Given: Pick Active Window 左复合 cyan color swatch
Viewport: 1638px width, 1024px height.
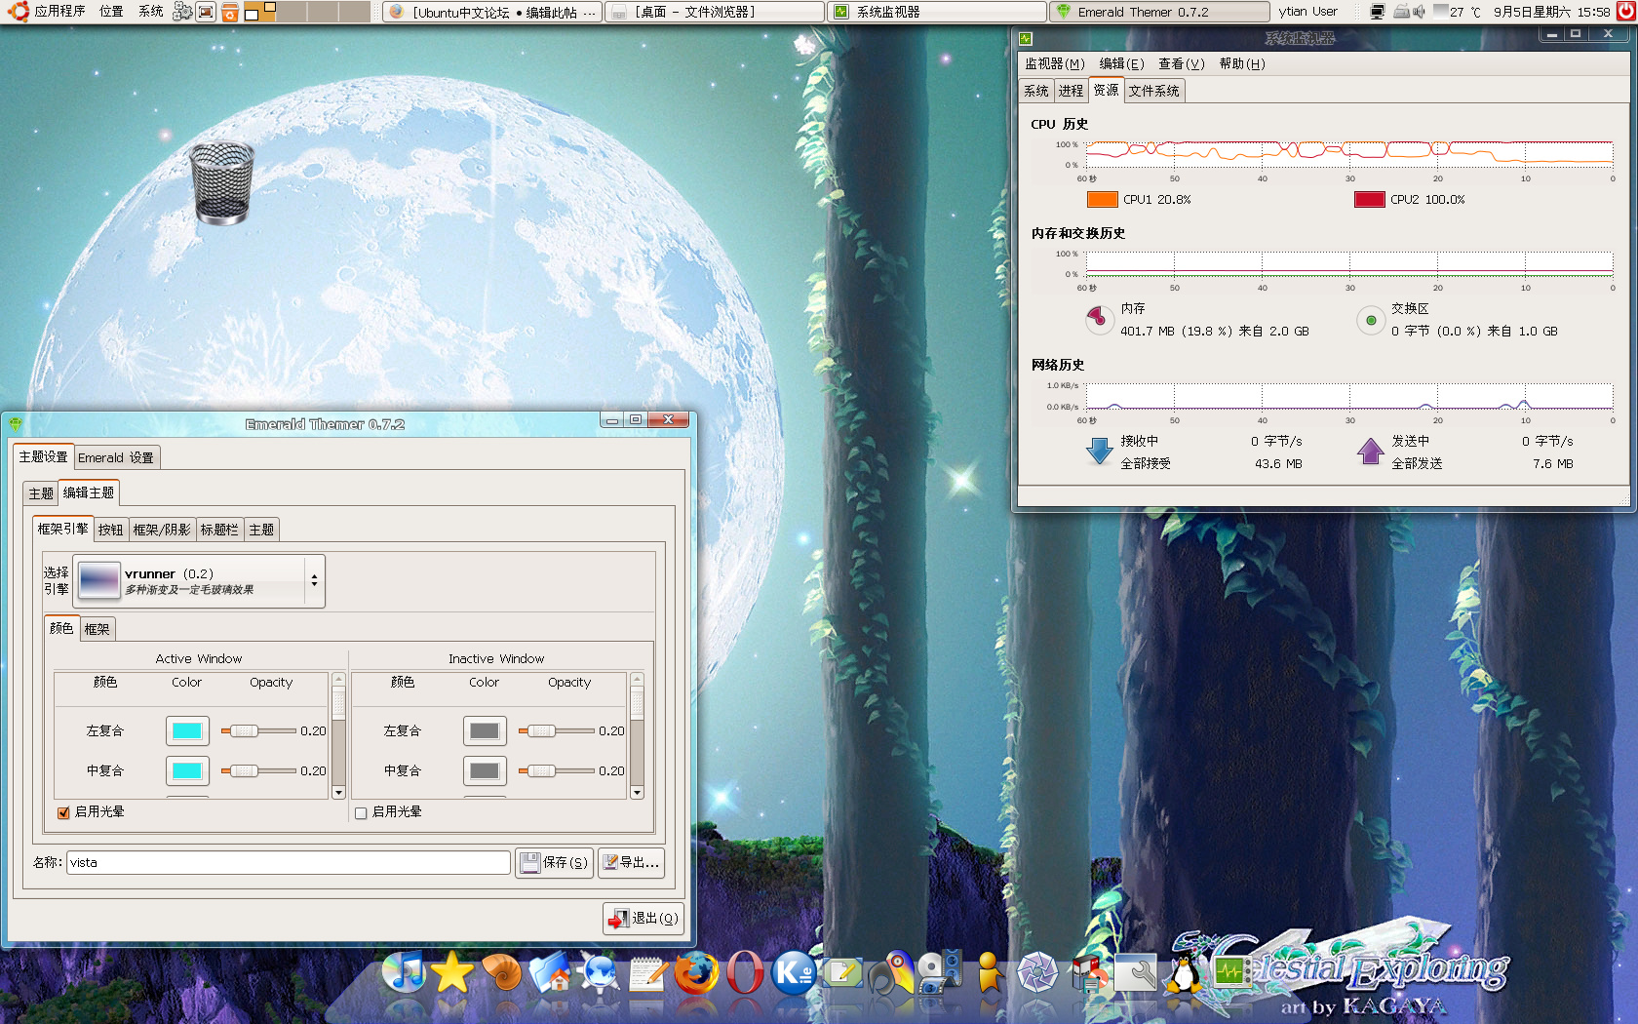Looking at the screenshot, I should tap(187, 730).
